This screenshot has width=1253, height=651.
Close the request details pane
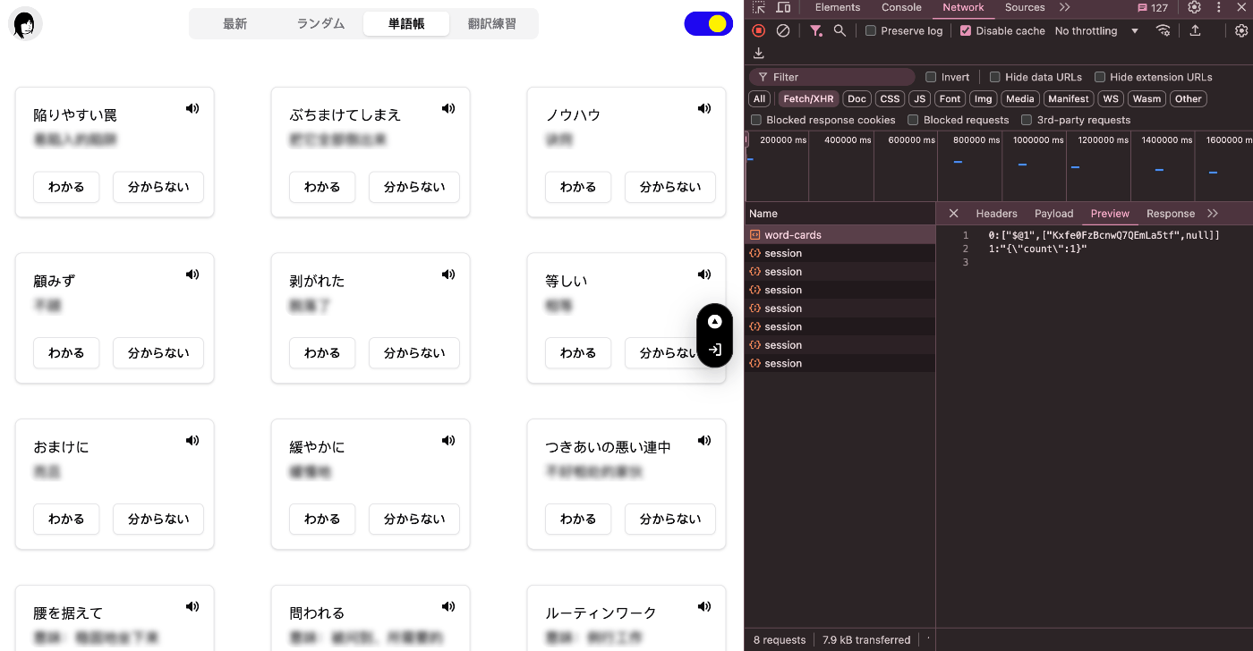(x=953, y=214)
